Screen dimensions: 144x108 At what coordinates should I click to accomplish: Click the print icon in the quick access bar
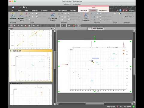pos(24,7)
